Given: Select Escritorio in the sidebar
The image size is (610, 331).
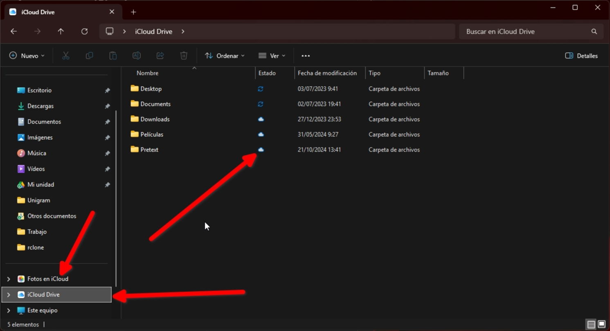Looking at the screenshot, I should coord(39,90).
